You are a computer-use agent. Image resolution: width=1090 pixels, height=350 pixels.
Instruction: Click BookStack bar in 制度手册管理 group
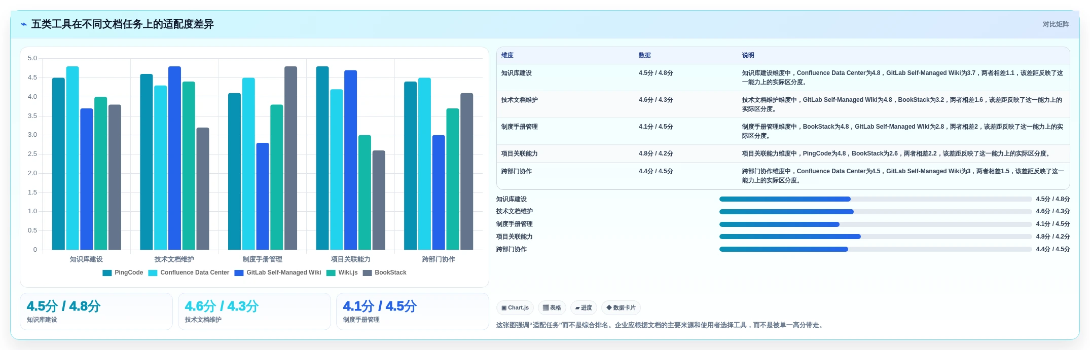coord(290,158)
